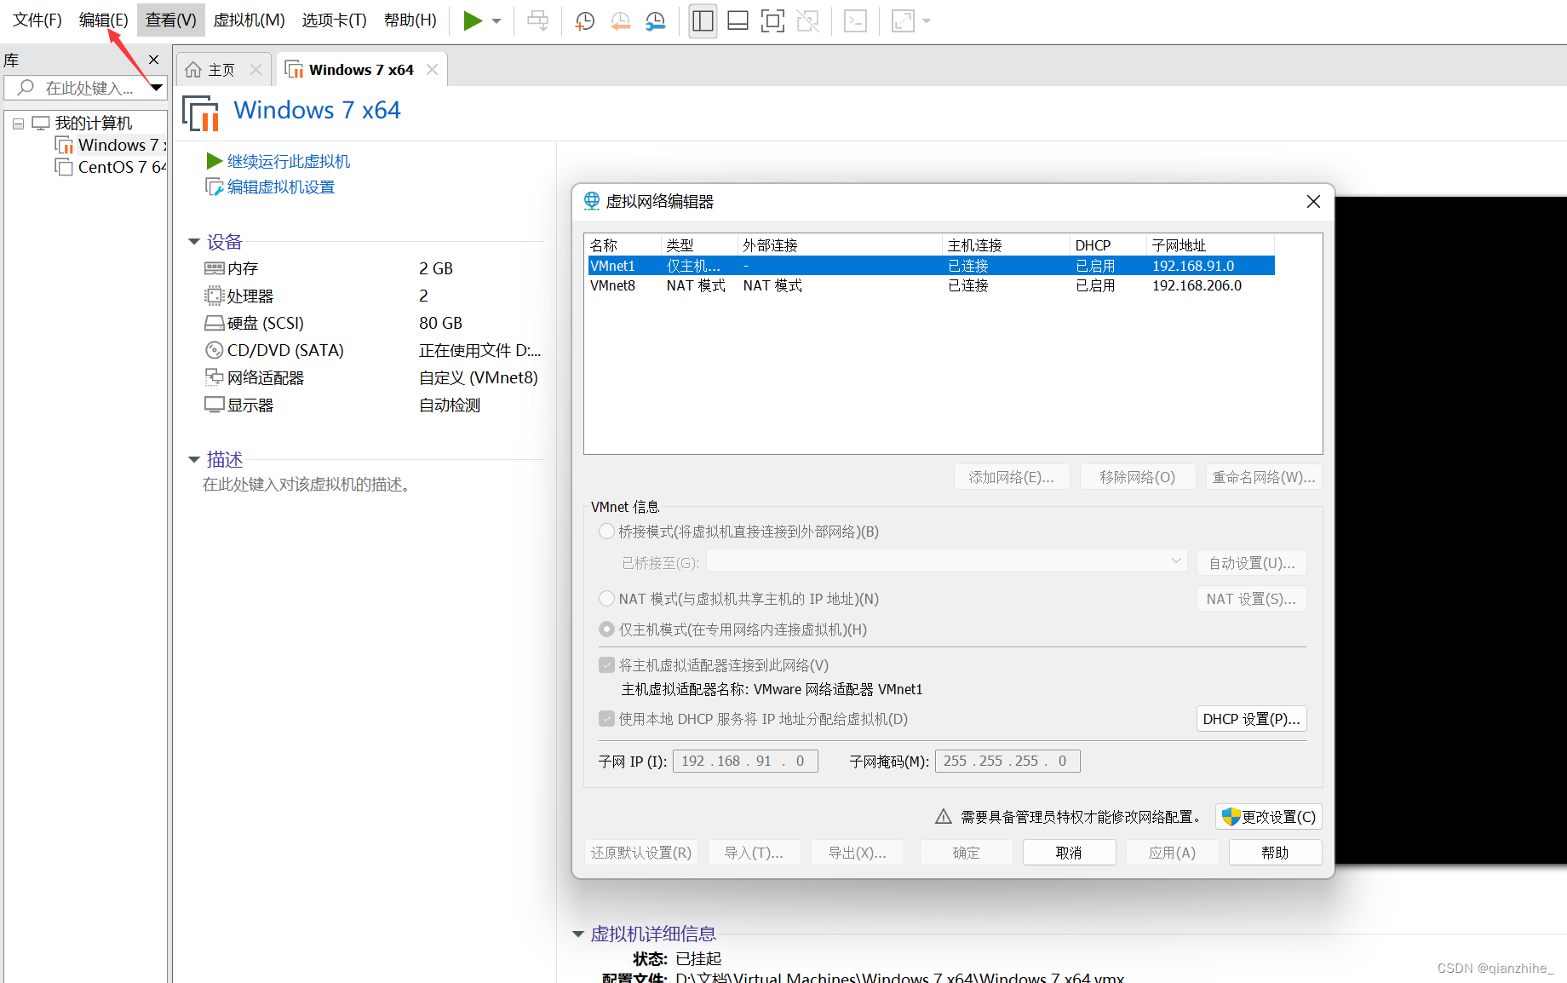
Task: Open the power options arrow beside play
Action: point(497,20)
